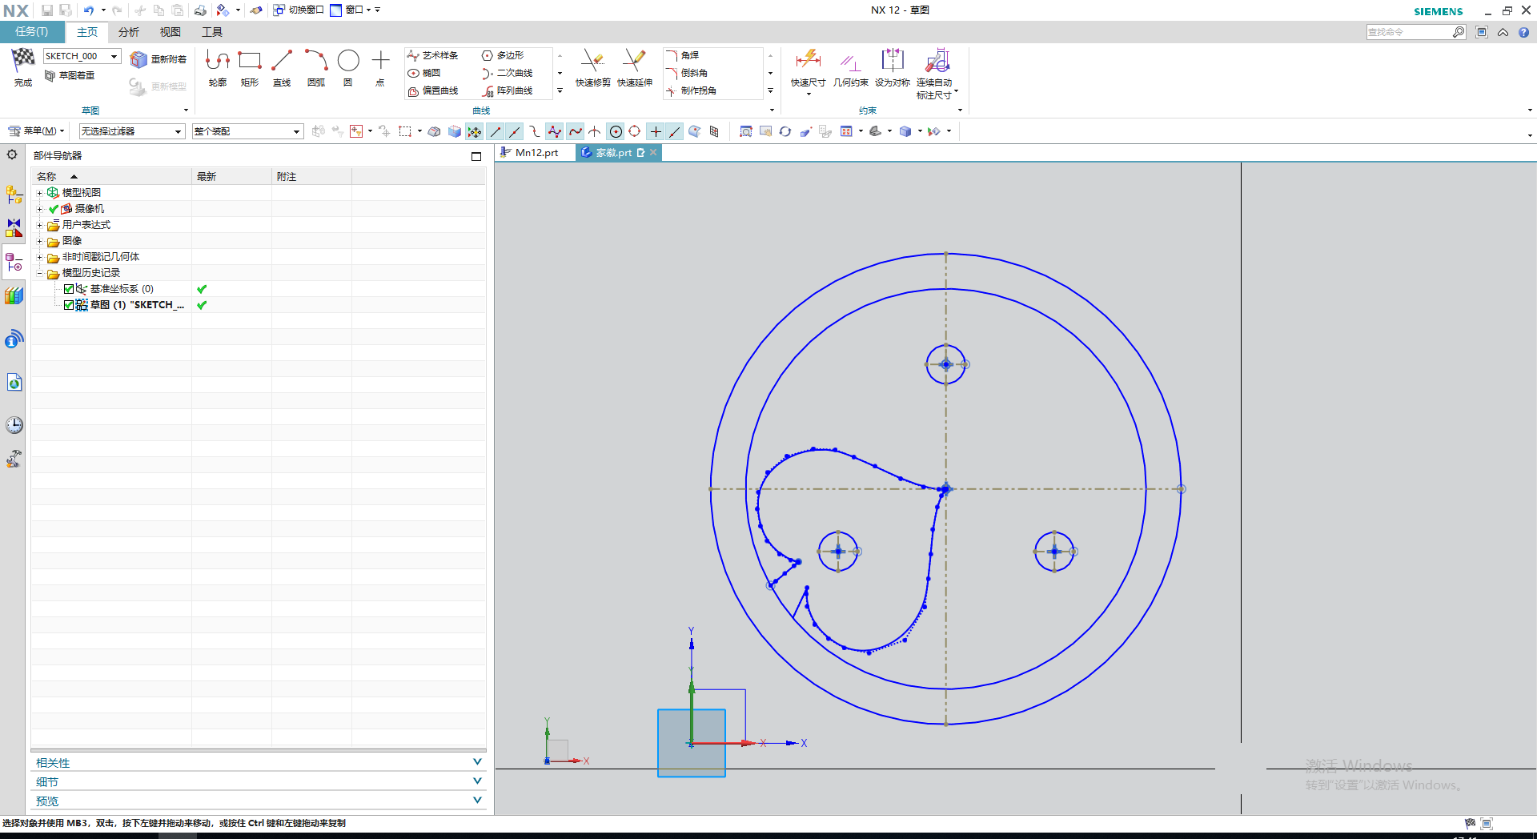Click the Make Symmetric (设为对称) tool
1537x839 pixels.
(893, 67)
